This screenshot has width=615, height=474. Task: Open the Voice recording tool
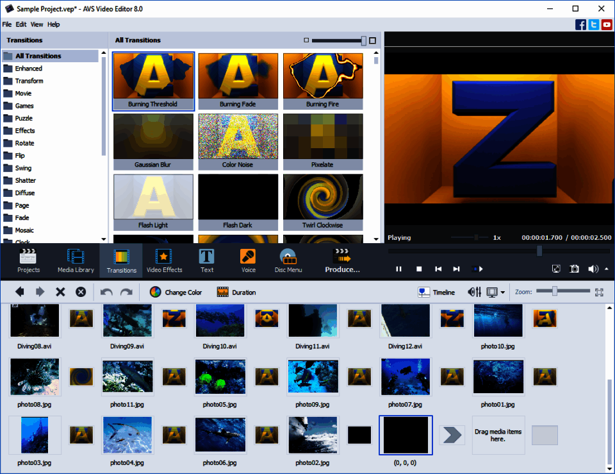point(248,260)
